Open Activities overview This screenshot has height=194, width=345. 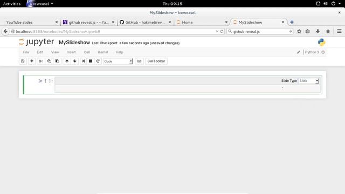(12, 4)
